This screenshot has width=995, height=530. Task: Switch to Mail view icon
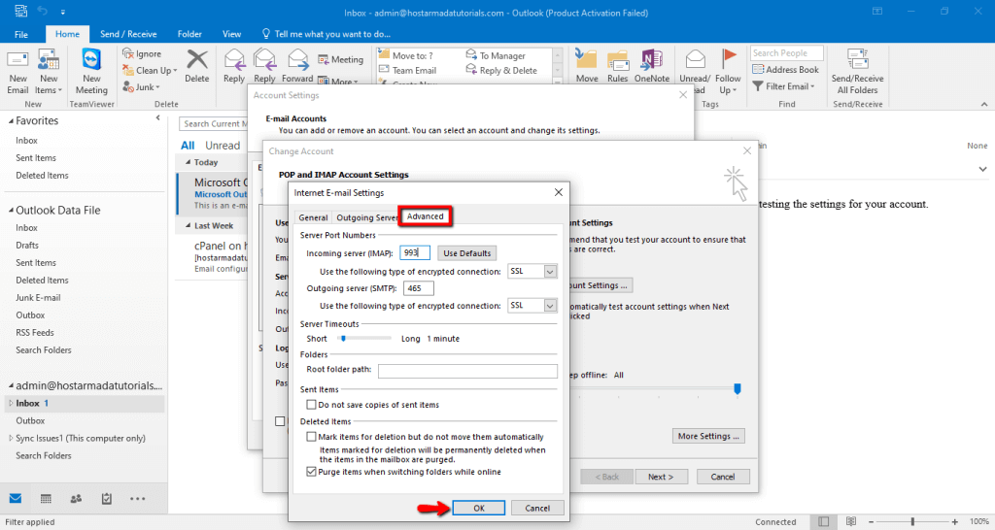click(16, 499)
